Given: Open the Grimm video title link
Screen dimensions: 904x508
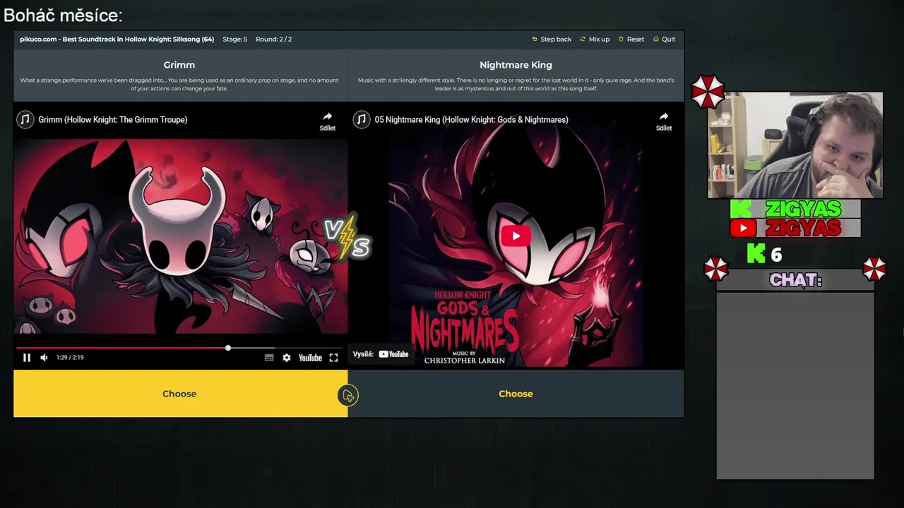Looking at the screenshot, I should 113,120.
